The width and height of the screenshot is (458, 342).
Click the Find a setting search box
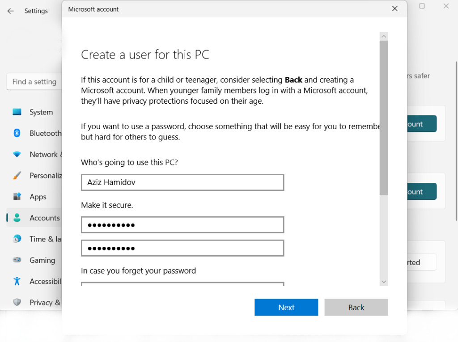tap(34, 82)
